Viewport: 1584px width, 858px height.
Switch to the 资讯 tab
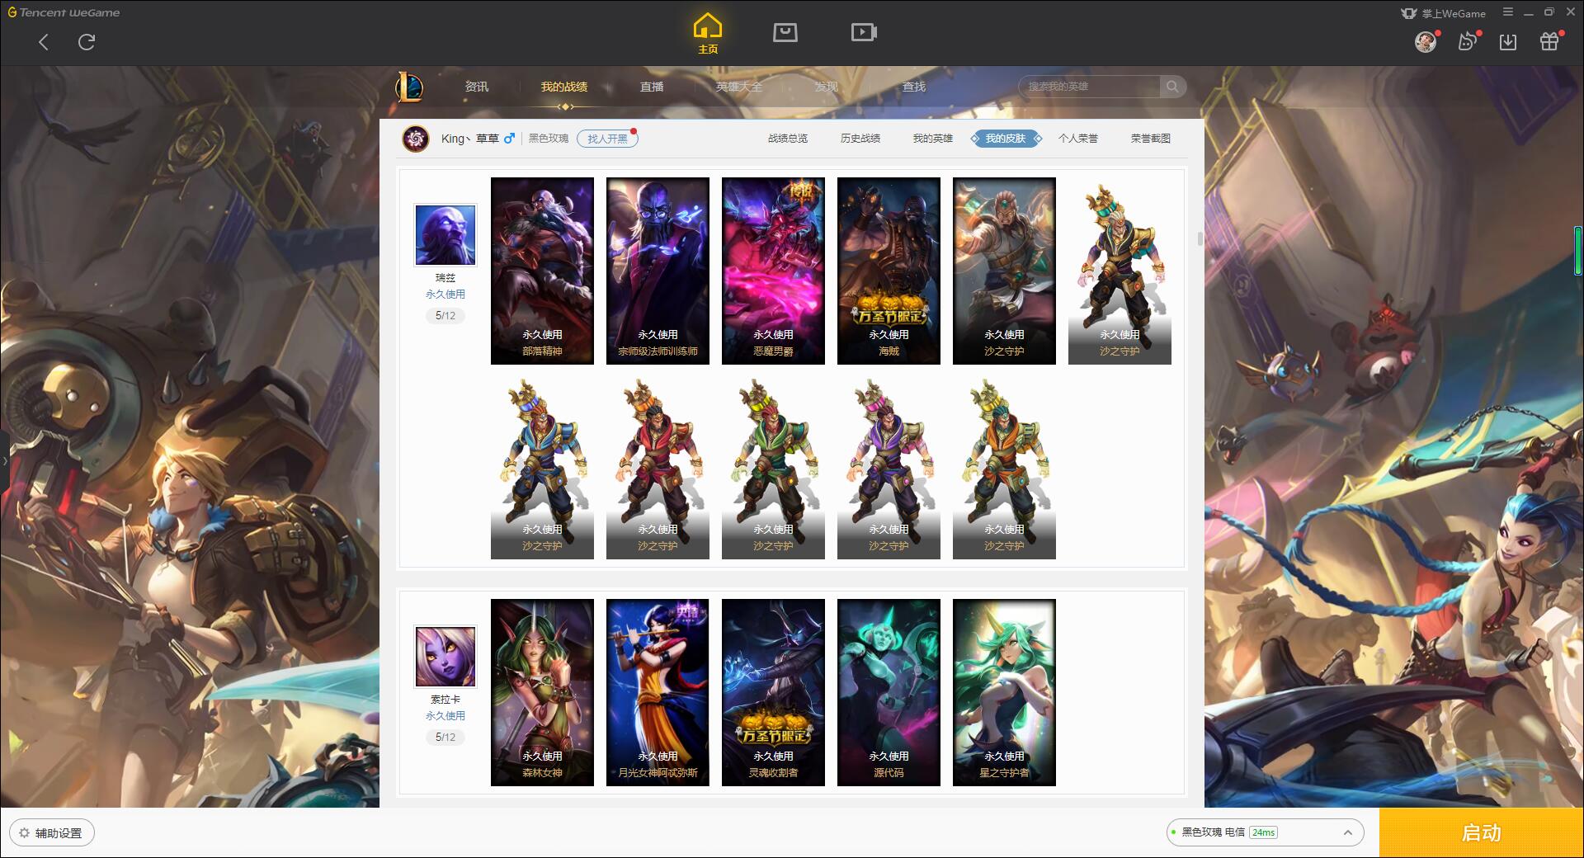tap(477, 87)
